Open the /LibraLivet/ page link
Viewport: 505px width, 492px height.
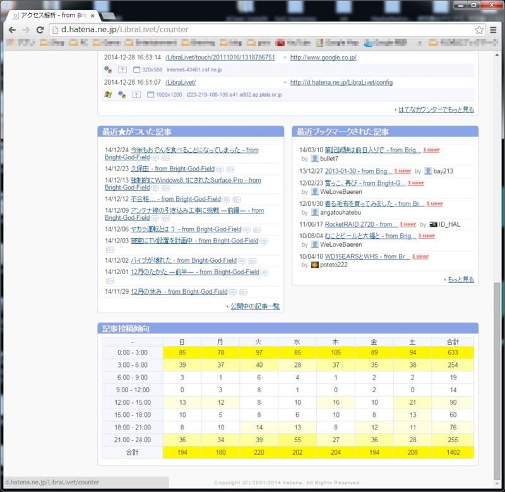click(x=181, y=83)
